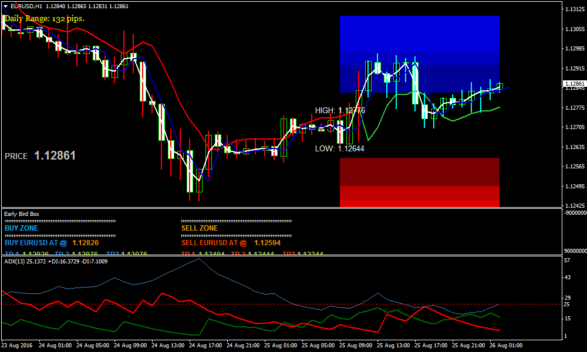
Task: Click the Early Bird Box indicator title
Action: click(21, 214)
